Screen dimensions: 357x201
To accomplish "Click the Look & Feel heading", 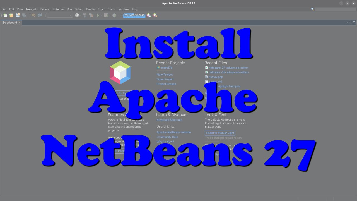I will point(215,115).
